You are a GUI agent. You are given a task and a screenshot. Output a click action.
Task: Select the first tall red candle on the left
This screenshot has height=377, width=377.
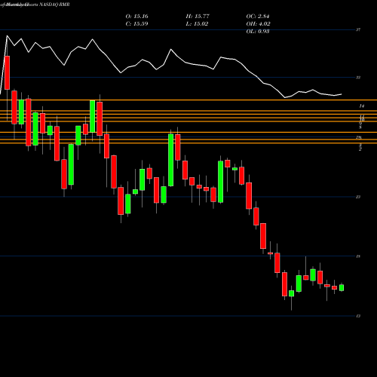[x=7, y=72]
